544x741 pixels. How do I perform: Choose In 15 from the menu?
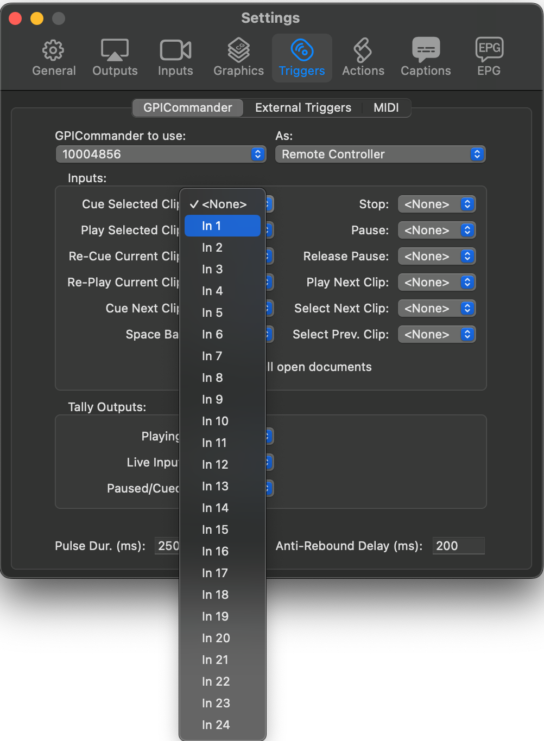click(223, 529)
